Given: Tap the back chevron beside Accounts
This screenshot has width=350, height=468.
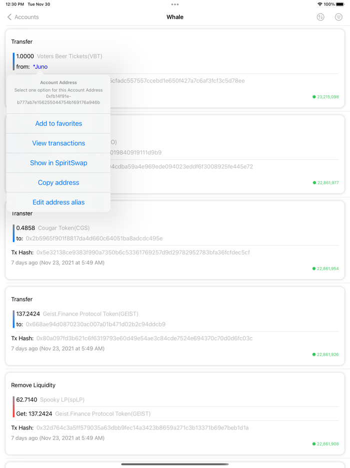Looking at the screenshot, I should [x=8, y=17].
